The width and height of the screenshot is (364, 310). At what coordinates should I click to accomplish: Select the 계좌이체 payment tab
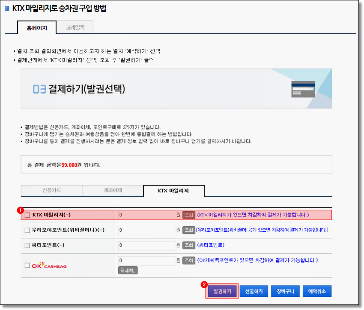113,191
